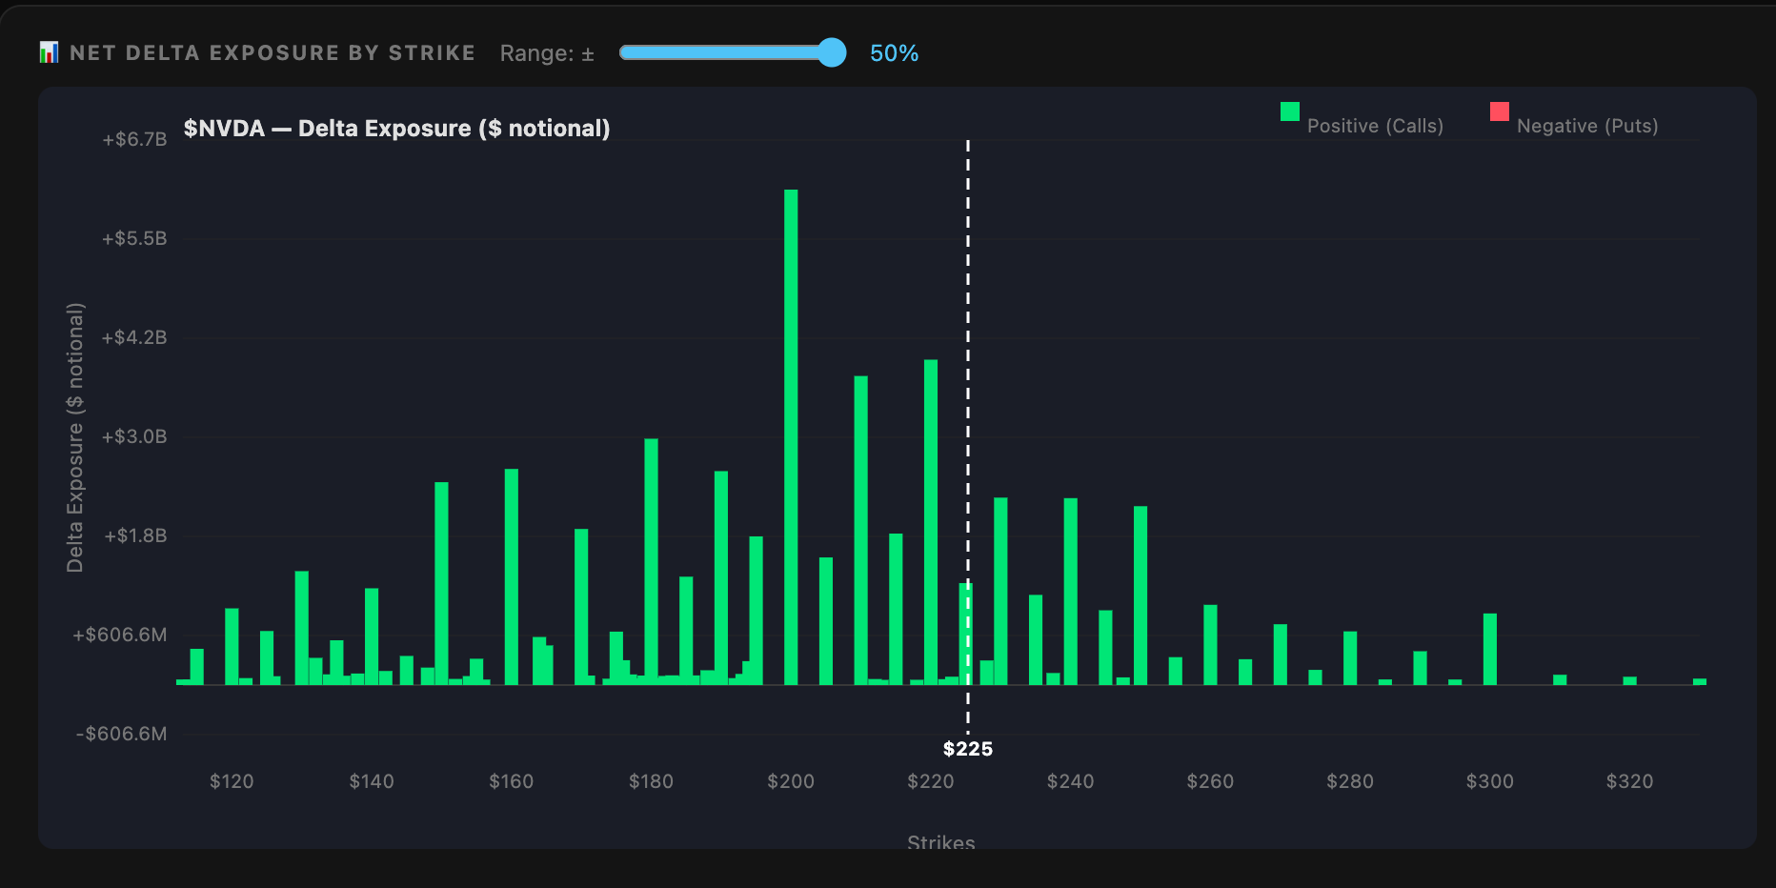Viewport: 1776px width, 888px height.
Task: Click the 50% range value text
Action: tap(894, 53)
